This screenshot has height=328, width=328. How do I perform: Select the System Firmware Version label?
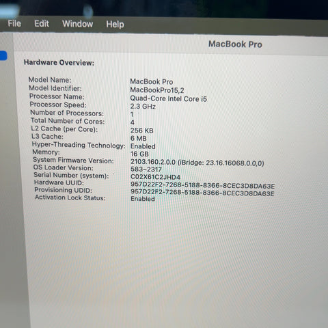pos(73,161)
